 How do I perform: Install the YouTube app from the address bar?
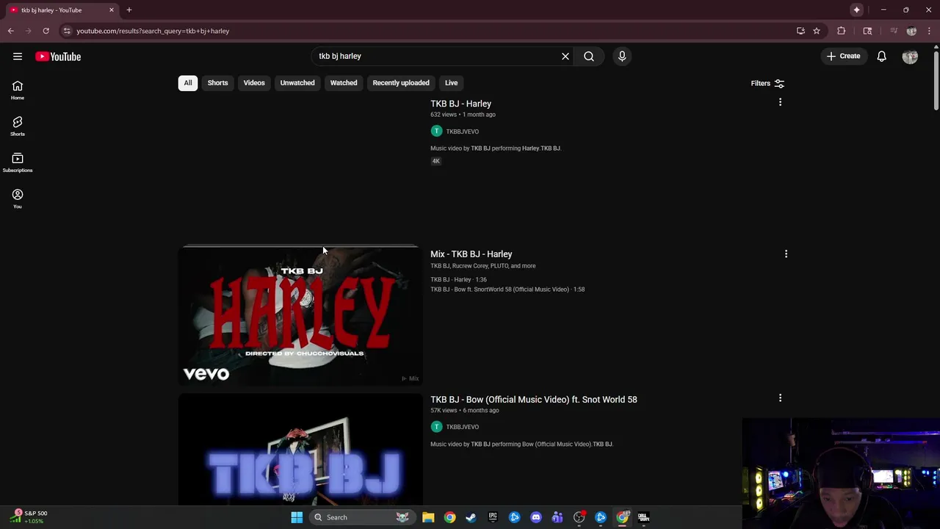click(800, 31)
